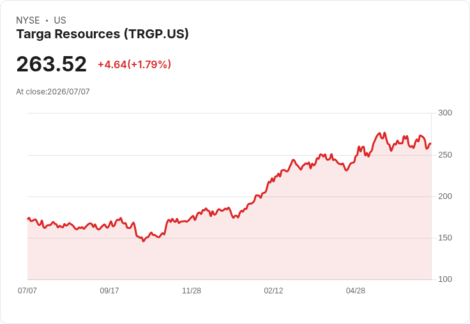The height and width of the screenshot is (324, 470).
Task: Click the 250 price axis label
Action: tap(445, 155)
